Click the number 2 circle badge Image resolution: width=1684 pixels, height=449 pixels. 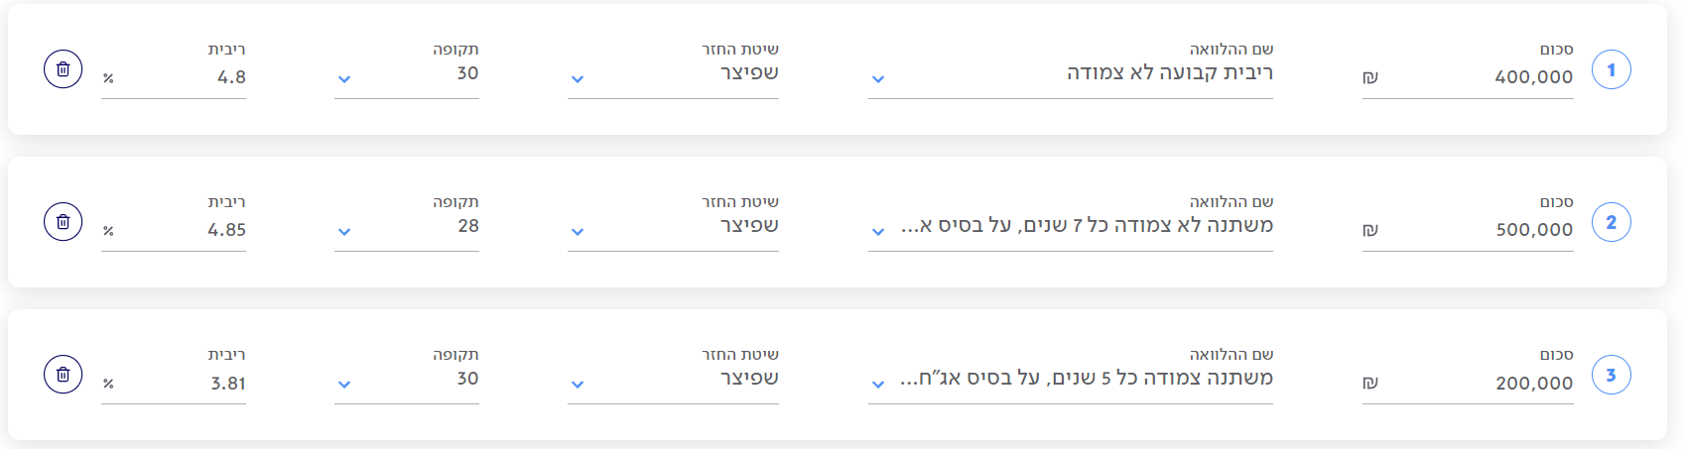point(1611,222)
